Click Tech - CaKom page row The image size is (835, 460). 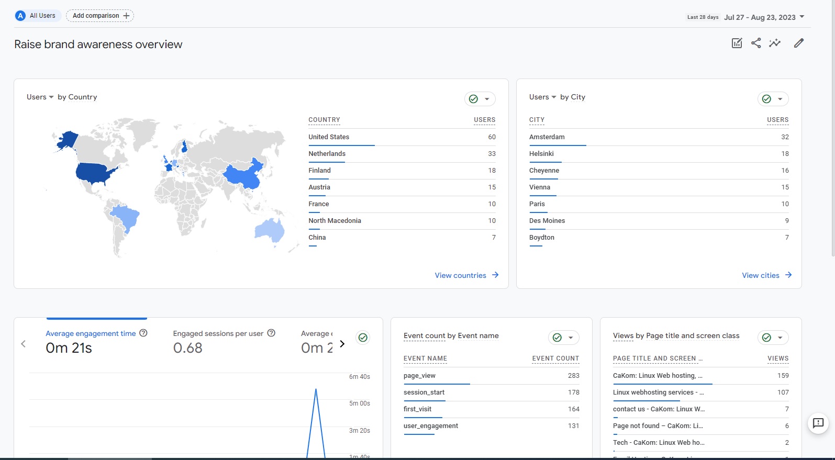click(x=701, y=443)
